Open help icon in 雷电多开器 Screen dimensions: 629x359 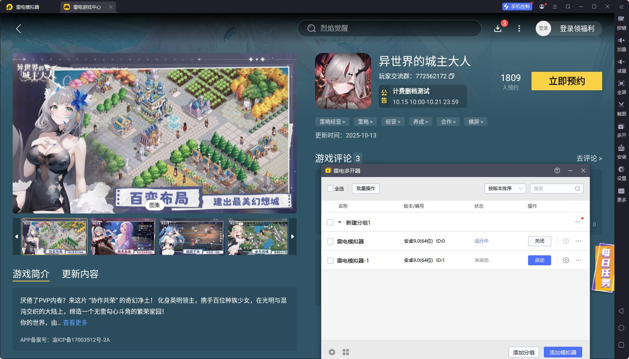point(557,170)
